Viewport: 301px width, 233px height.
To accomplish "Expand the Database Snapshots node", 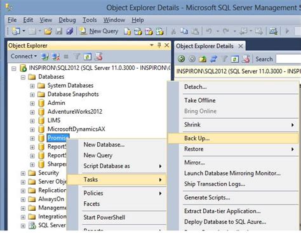I will click(x=32, y=95).
